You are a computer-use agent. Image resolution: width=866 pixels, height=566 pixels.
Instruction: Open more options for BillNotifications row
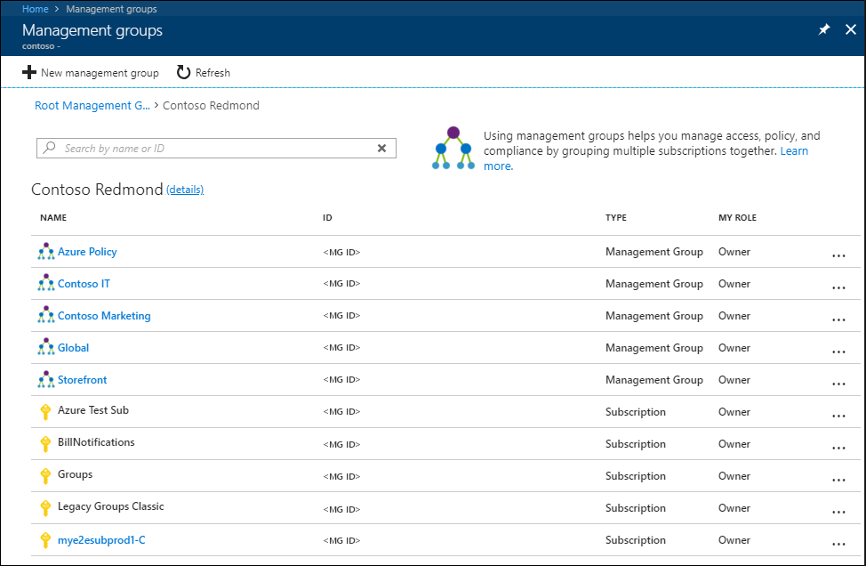[838, 448]
